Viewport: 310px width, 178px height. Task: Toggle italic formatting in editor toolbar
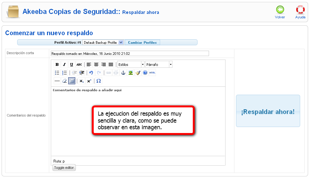[x=64, y=65]
